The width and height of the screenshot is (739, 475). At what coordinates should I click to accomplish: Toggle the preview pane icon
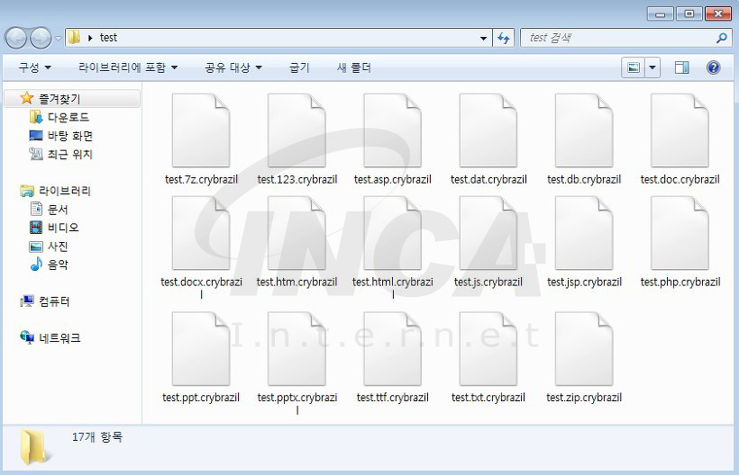[681, 67]
